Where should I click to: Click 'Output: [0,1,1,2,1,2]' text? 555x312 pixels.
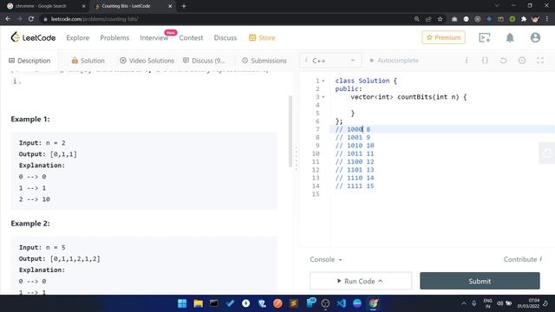[60, 259]
